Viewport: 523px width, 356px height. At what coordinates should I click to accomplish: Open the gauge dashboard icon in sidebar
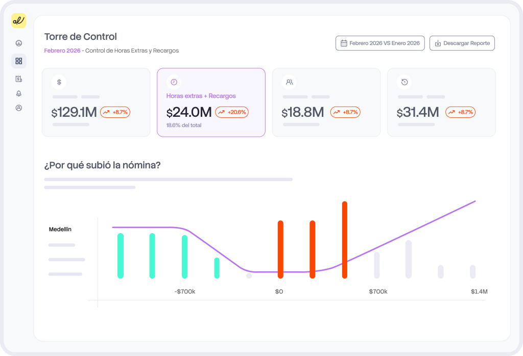19,43
